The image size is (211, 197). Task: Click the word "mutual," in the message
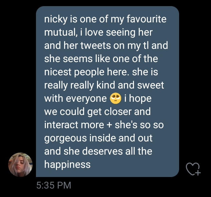pos(61,33)
